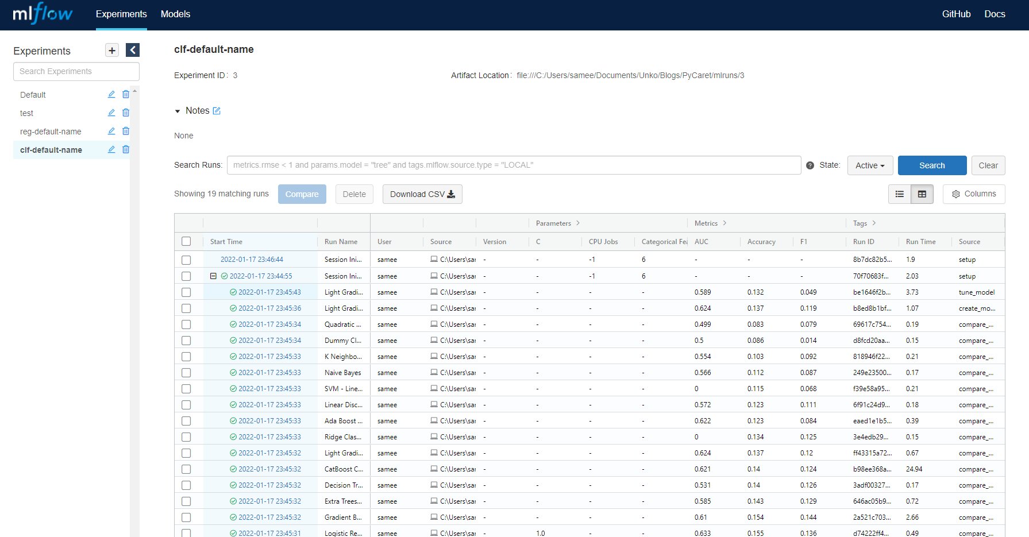Select all runs with the header checkbox
Image resolution: width=1029 pixels, height=537 pixels.
(186, 241)
